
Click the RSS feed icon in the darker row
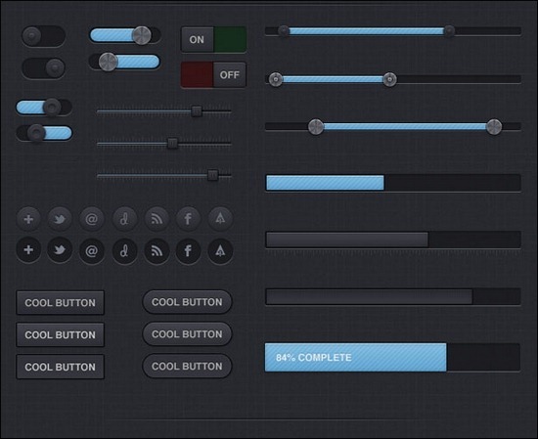click(x=157, y=251)
